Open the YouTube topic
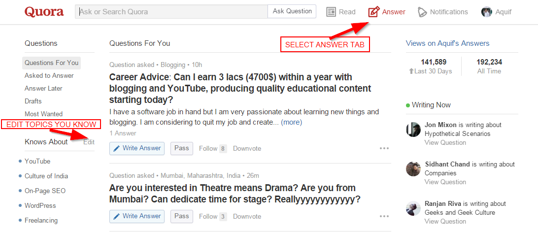 point(37,161)
